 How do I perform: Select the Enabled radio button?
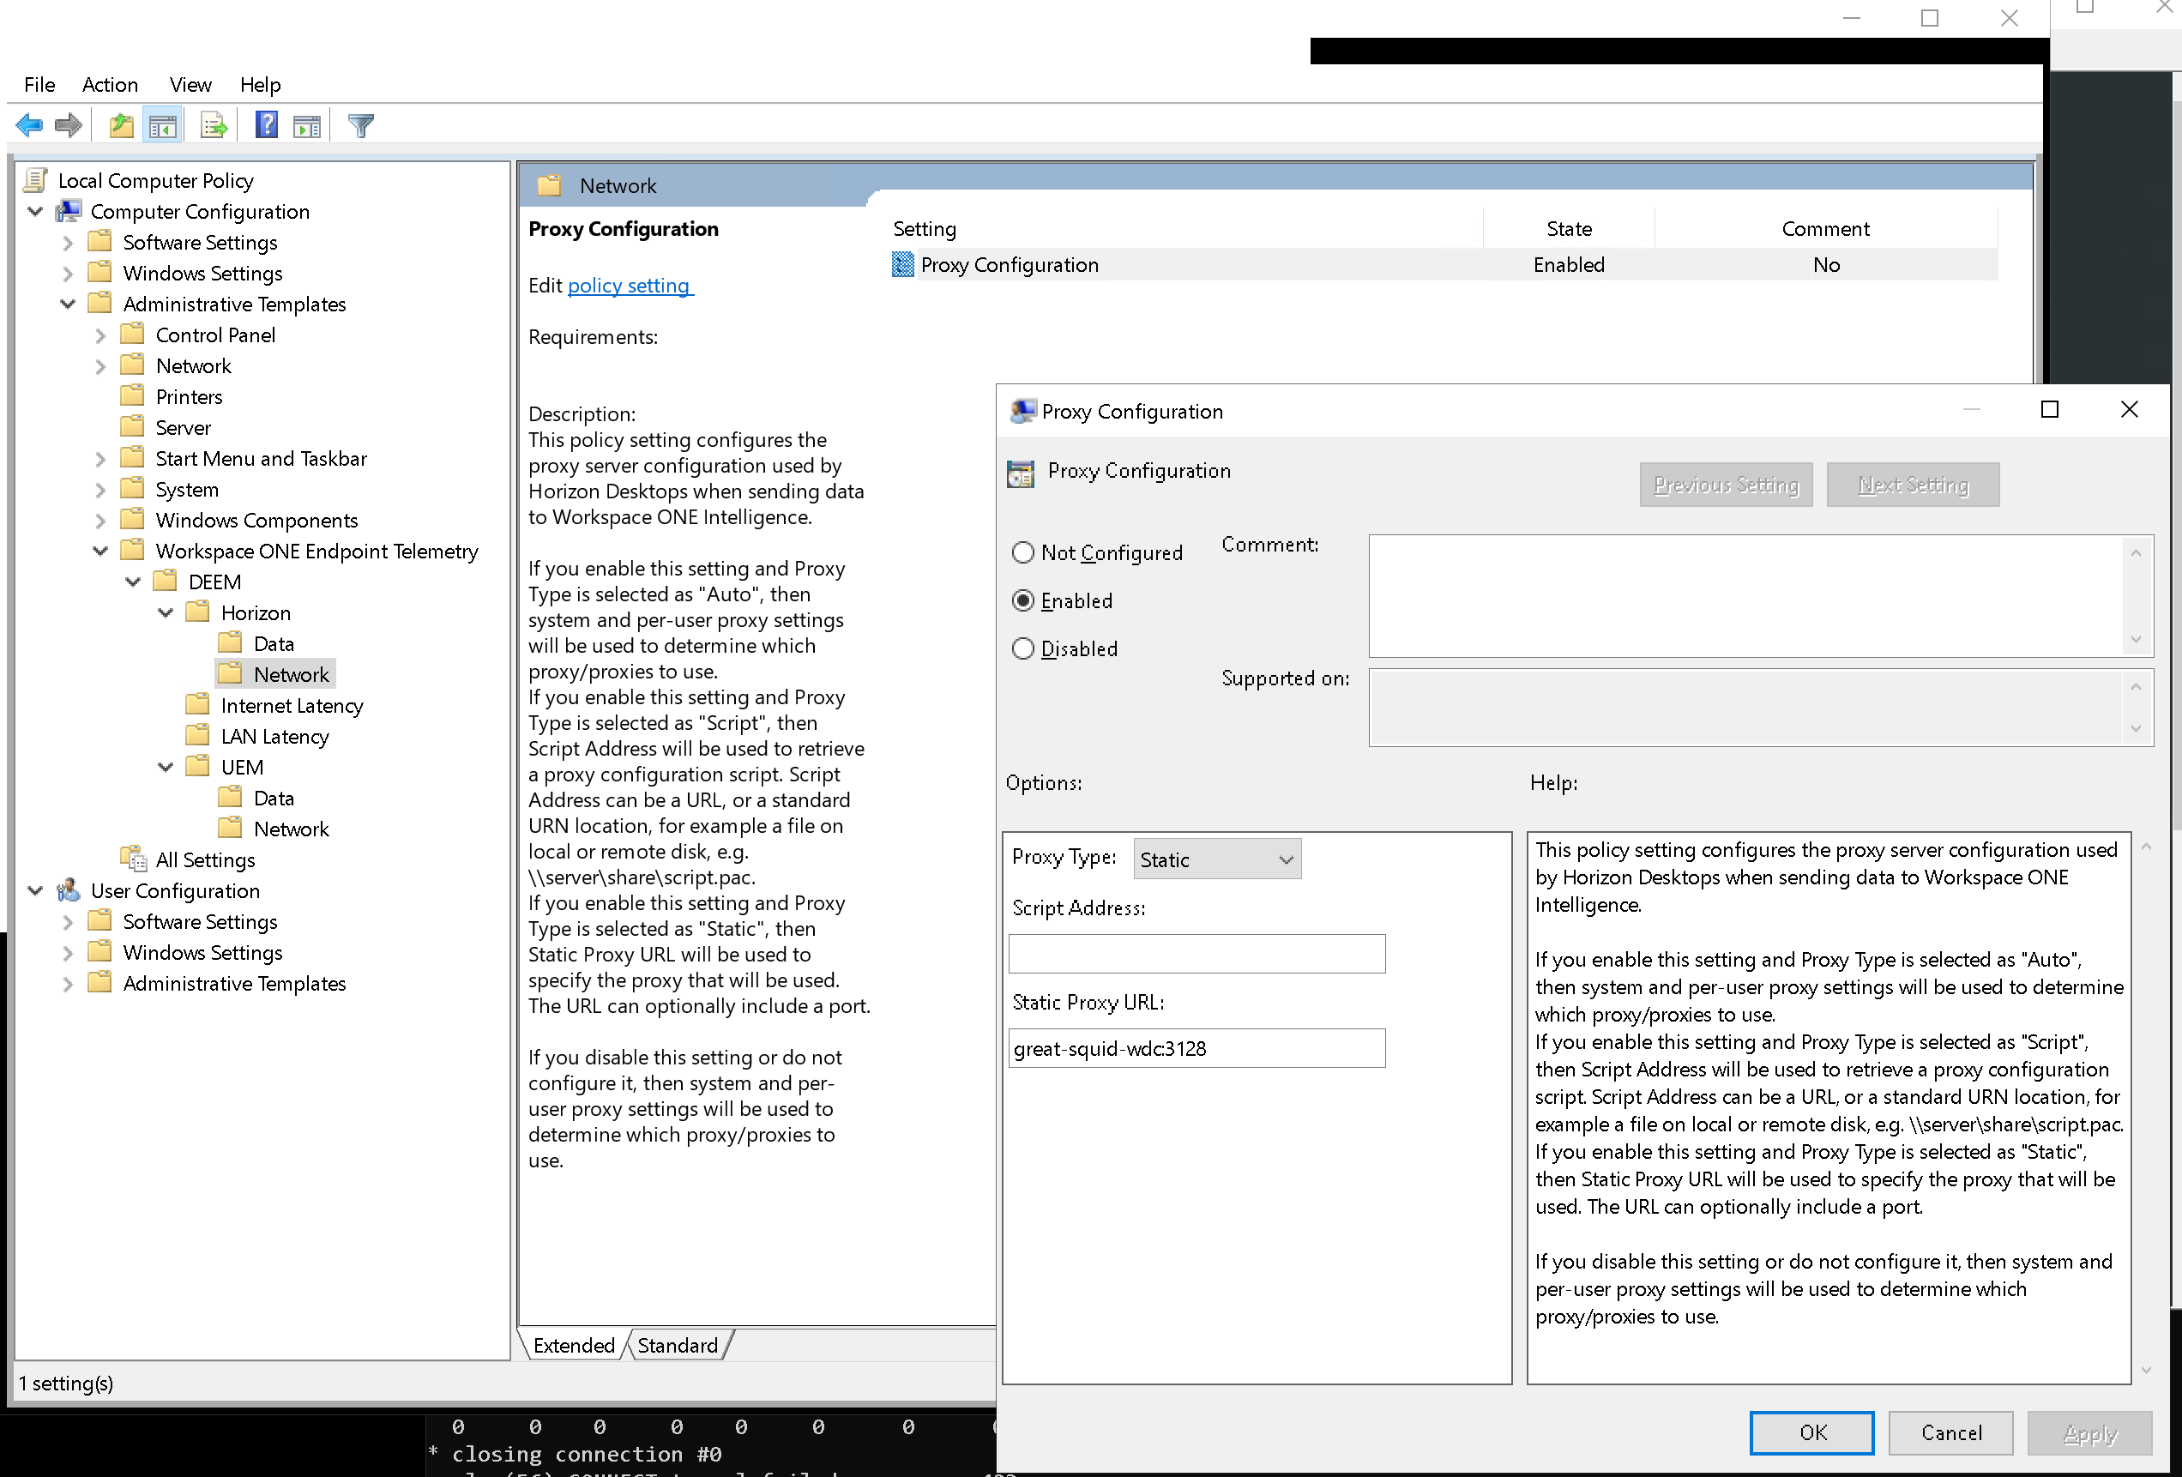pyautogui.click(x=1023, y=601)
